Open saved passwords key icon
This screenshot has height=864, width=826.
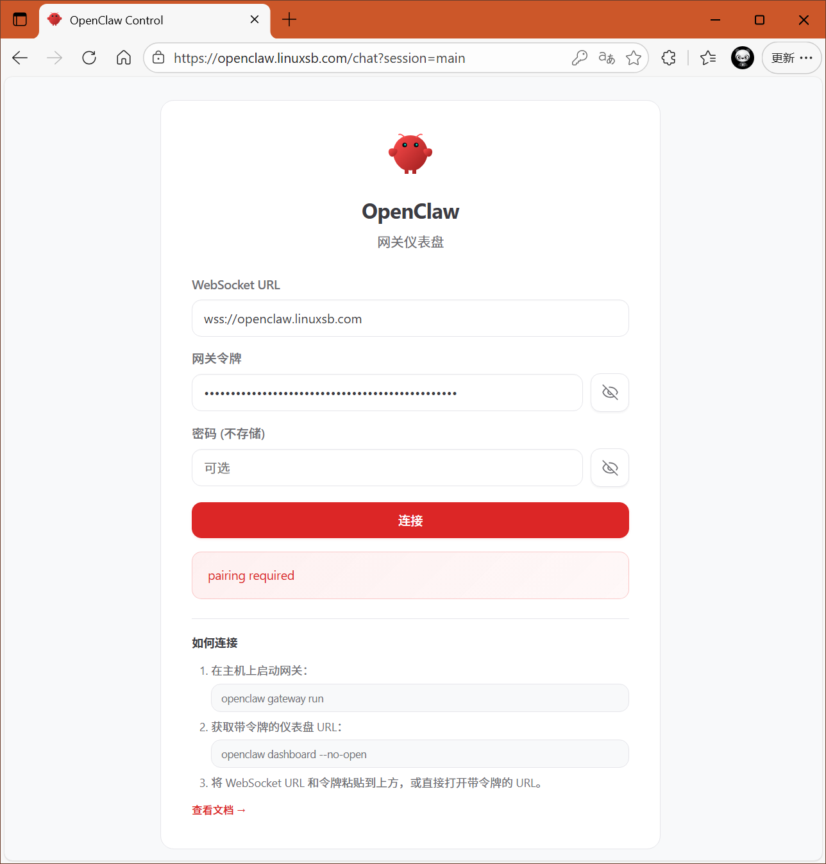[x=579, y=58]
